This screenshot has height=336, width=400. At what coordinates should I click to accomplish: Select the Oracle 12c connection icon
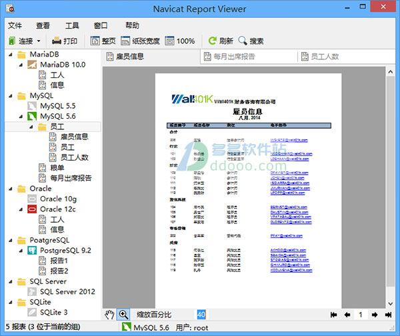click(x=32, y=209)
